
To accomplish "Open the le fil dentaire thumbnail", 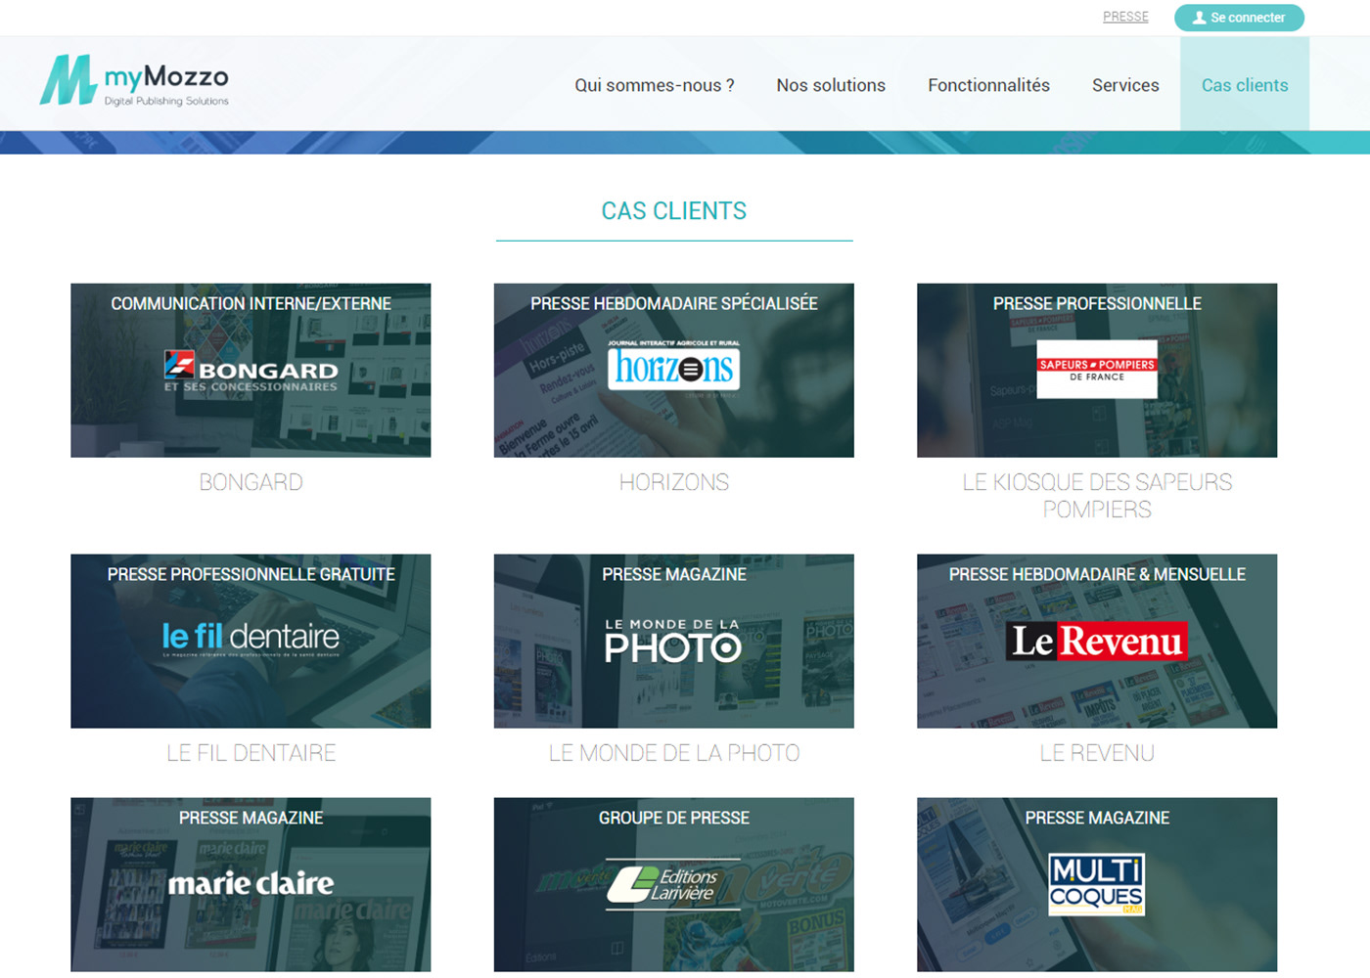I will (251, 642).
